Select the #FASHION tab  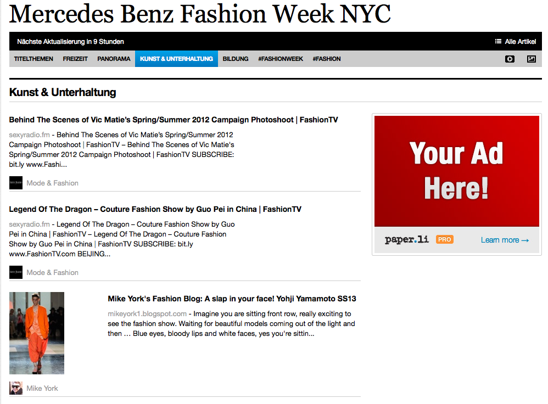click(327, 59)
